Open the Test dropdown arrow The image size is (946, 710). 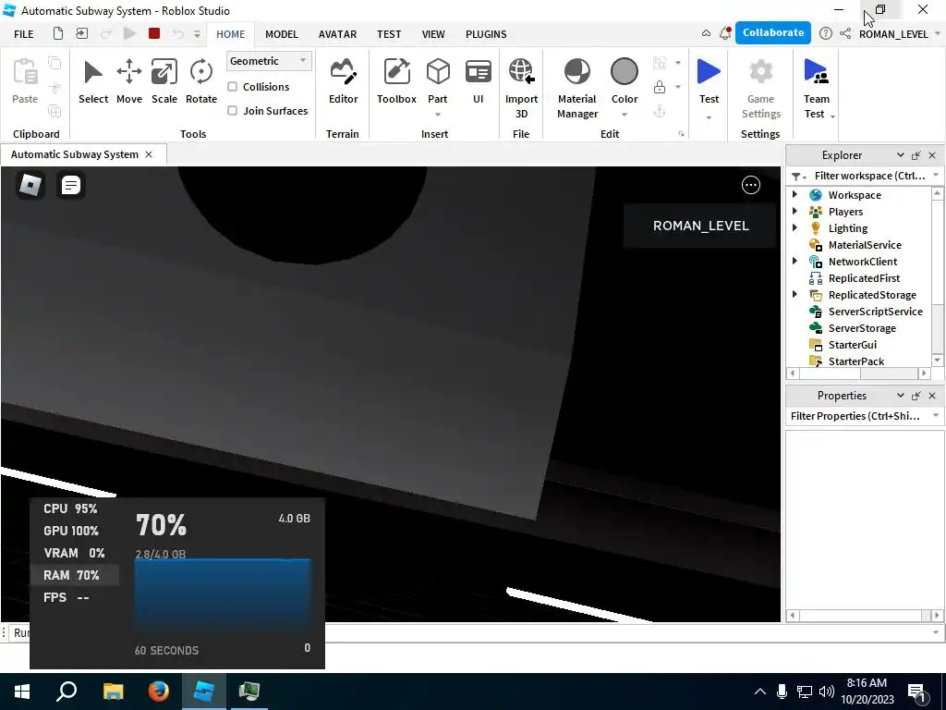coord(709,117)
